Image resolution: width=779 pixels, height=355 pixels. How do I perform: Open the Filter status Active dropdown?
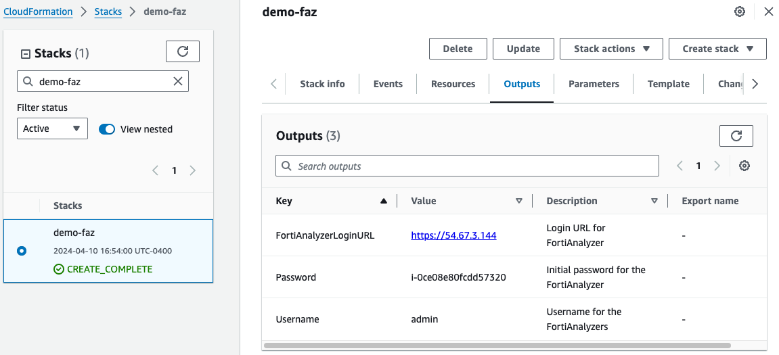pos(52,128)
